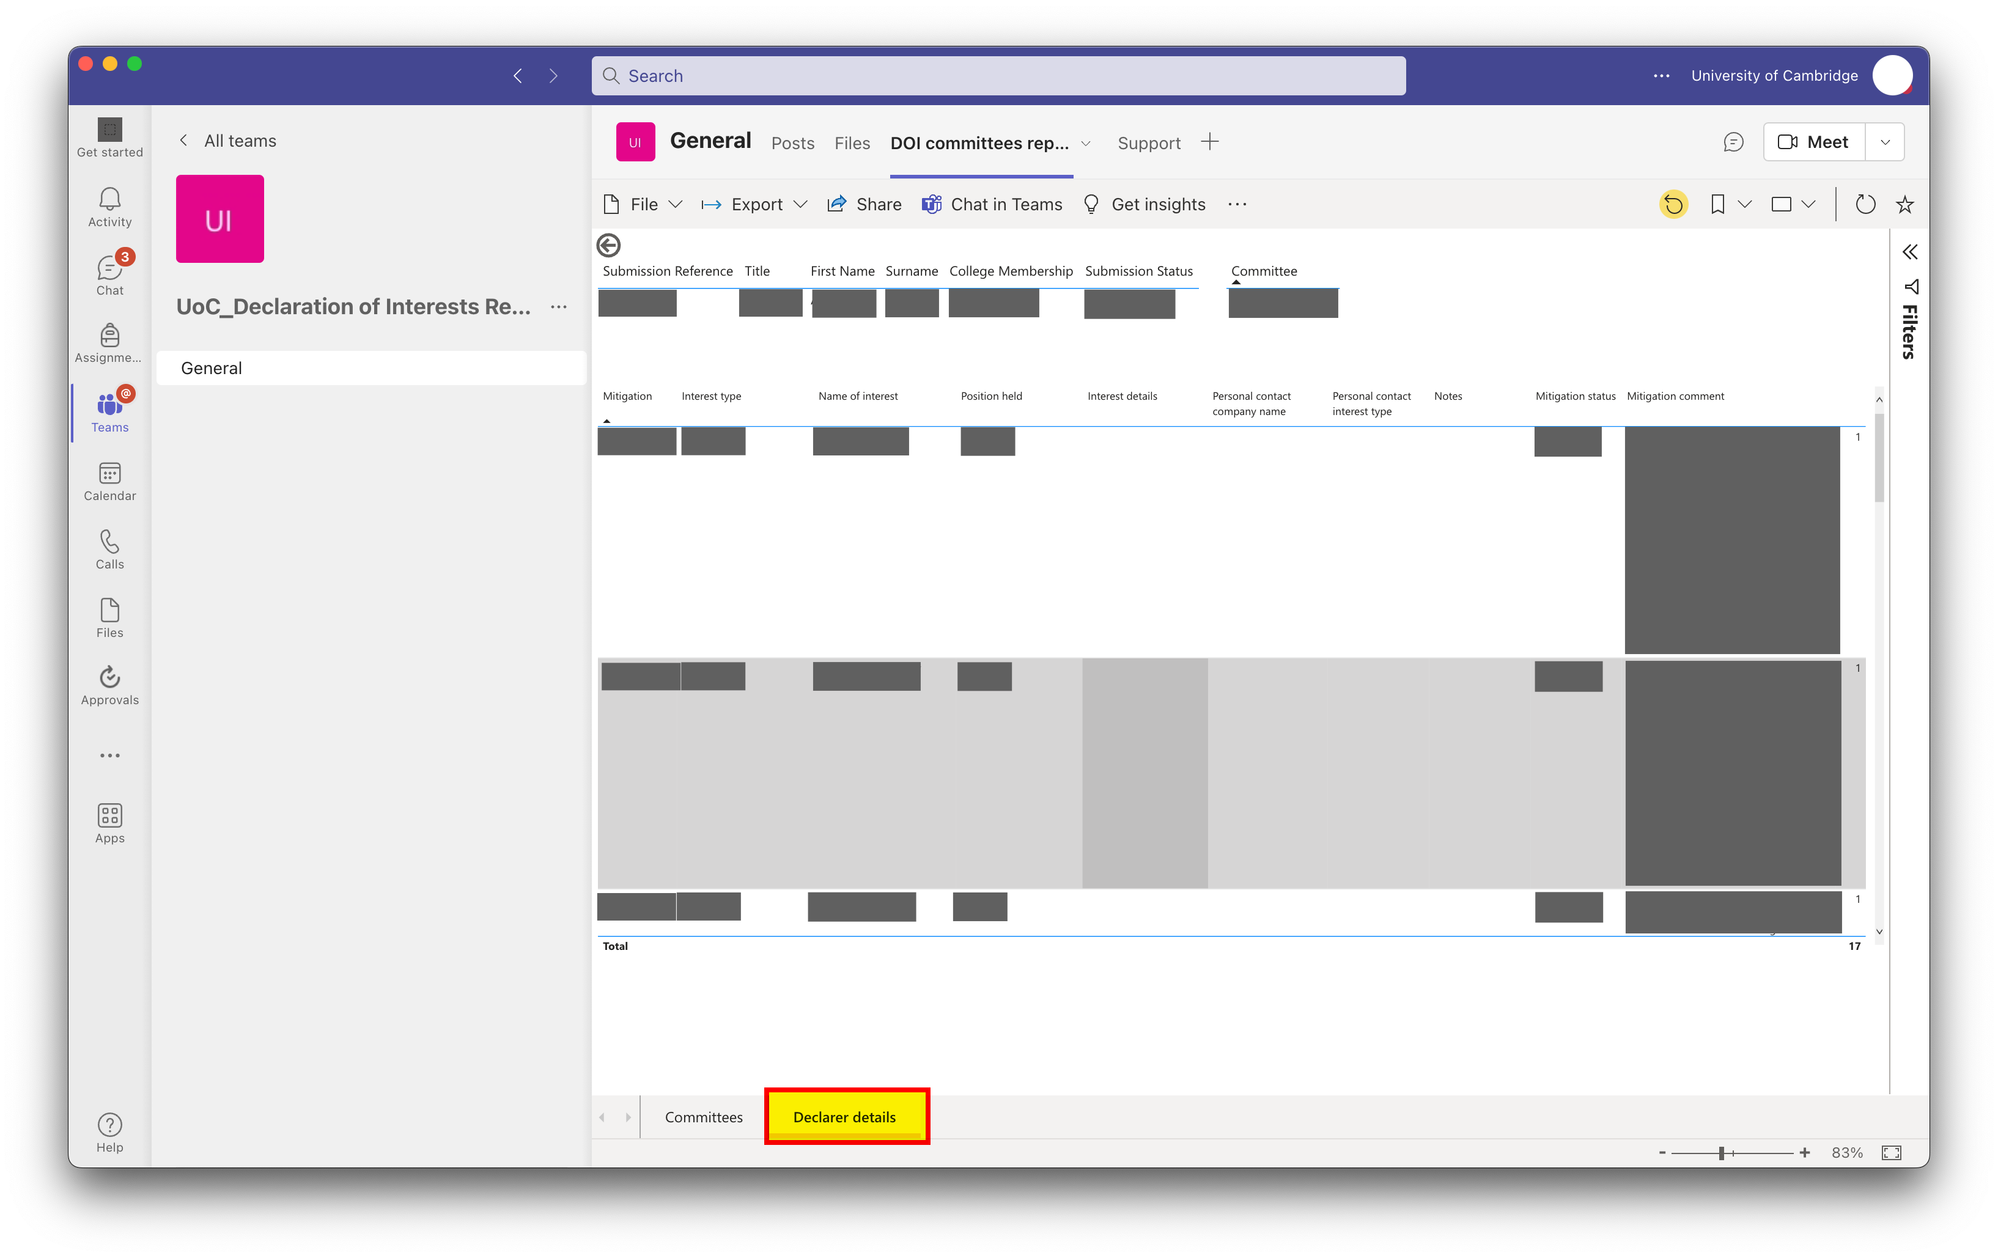Select the DOI committees report tab
The width and height of the screenshot is (1998, 1258).
click(x=979, y=144)
